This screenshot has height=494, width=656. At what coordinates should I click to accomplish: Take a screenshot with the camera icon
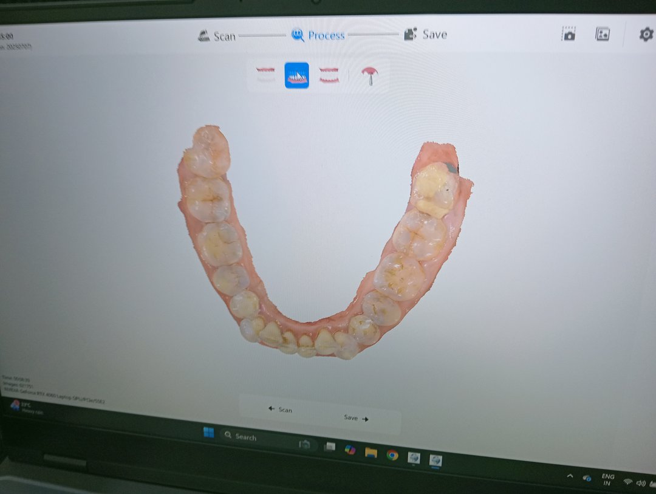[x=569, y=34]
